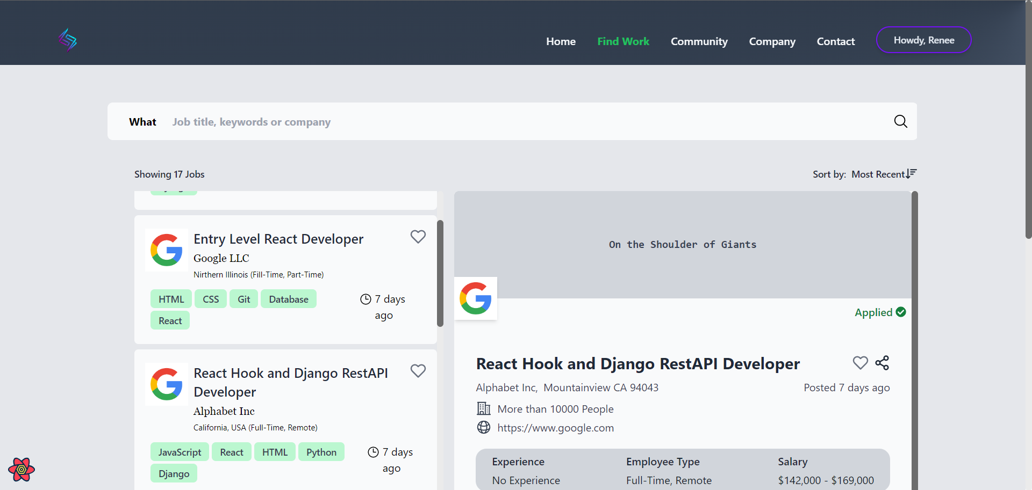Click 'California, USA (Full-Time, Remote)' text

pyautogui.click(x=255, y=427)
